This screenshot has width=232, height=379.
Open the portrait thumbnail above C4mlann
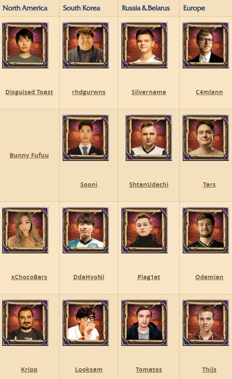pos(206,45)
